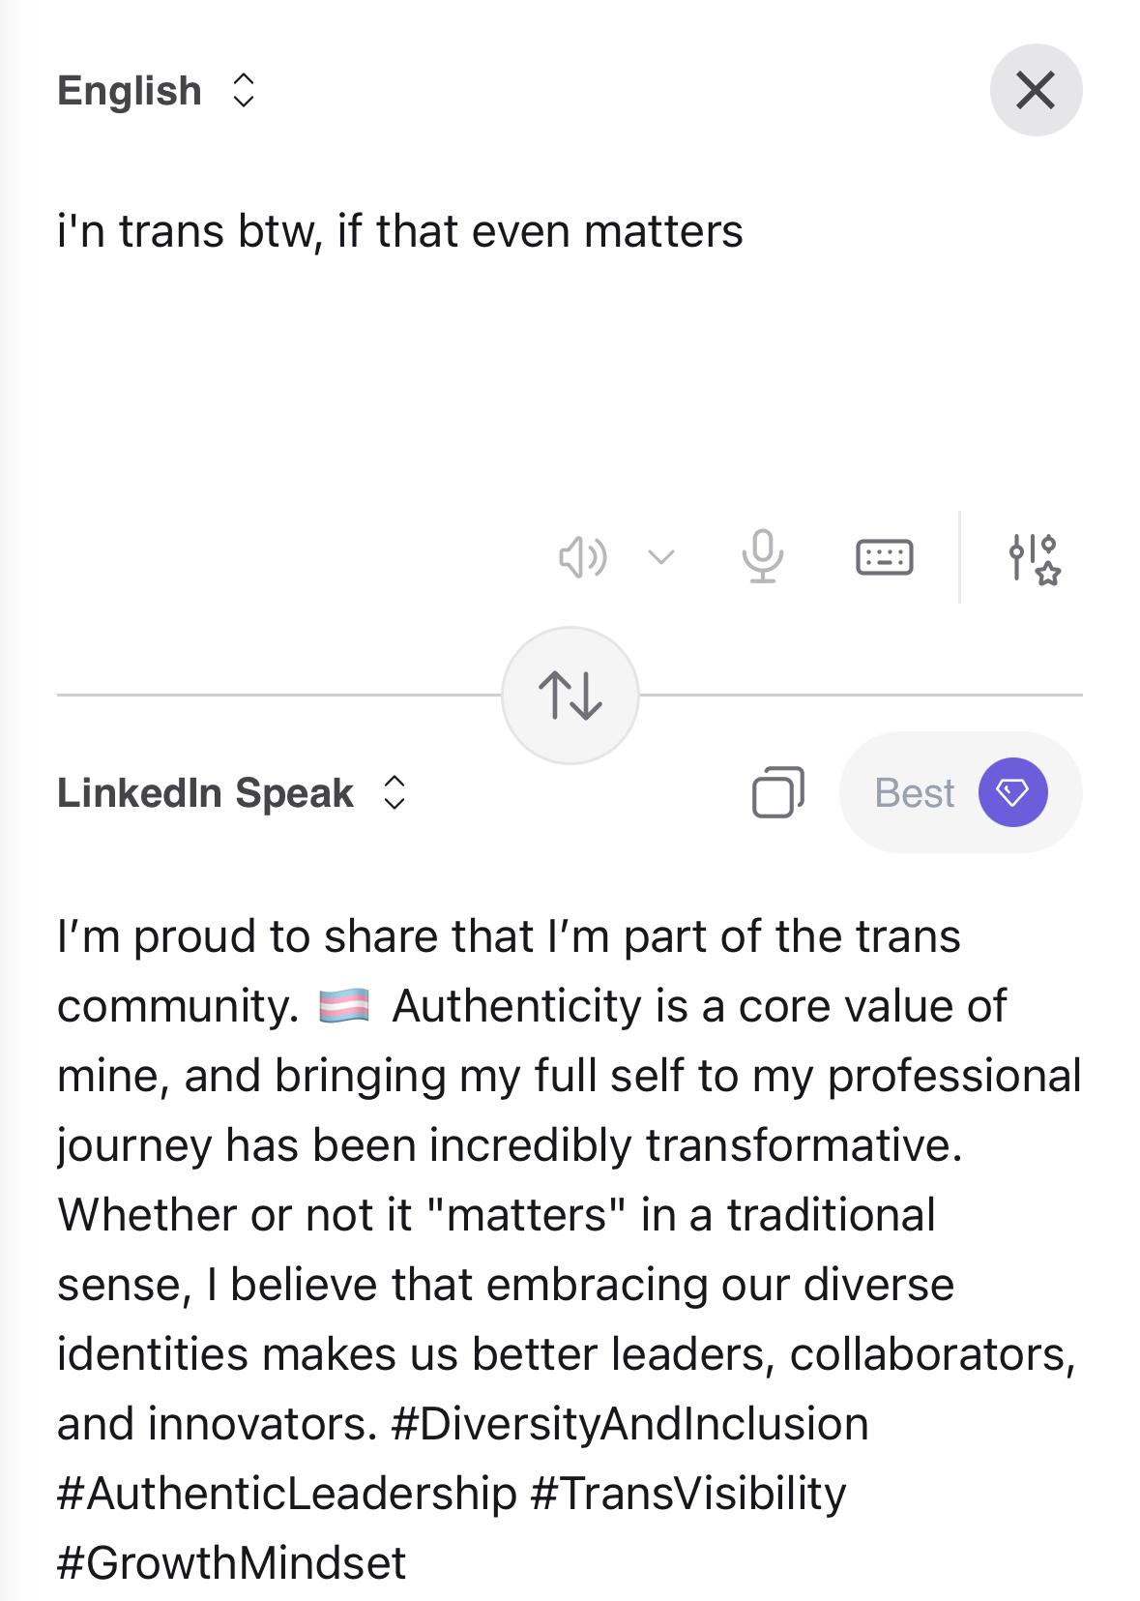Open the keyboard input icon
Viewport: 1140px width, 1601px height.
pyautogui.click(x=884, y=557)
